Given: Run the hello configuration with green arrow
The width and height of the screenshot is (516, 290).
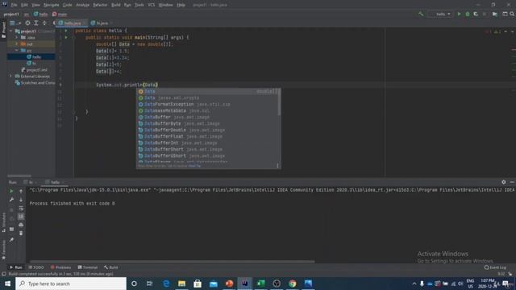Looking at the screenshot, I should pyautogui.click(x=459, y=14).
